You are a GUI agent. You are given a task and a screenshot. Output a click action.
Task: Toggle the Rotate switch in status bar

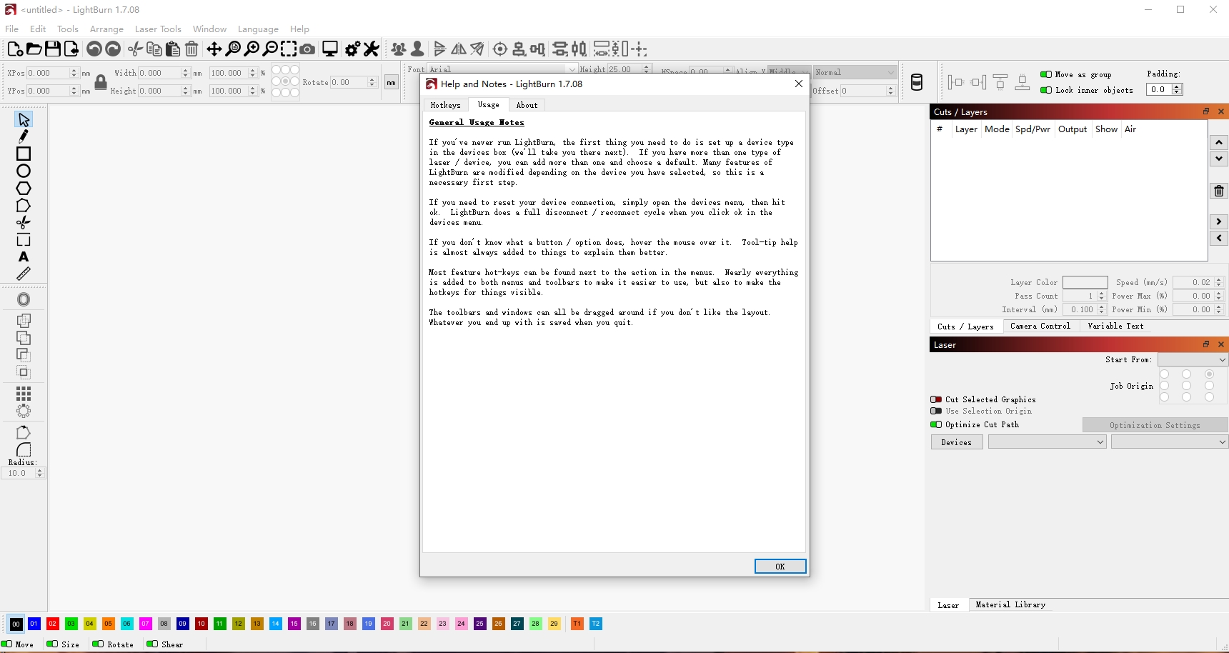click(x=98, y=644)
